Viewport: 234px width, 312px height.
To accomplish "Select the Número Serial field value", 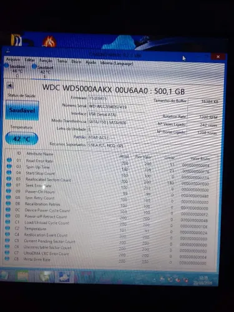I will (x=116, y=107).
